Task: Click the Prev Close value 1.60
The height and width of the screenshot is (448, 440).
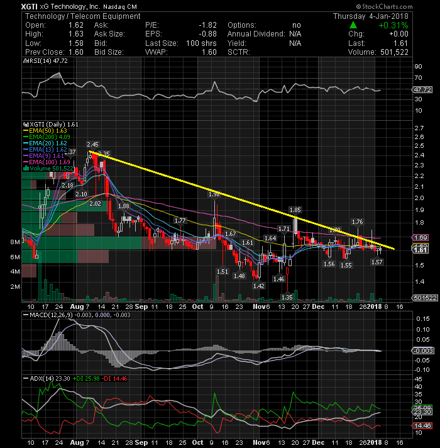Action: coord(76,52)
